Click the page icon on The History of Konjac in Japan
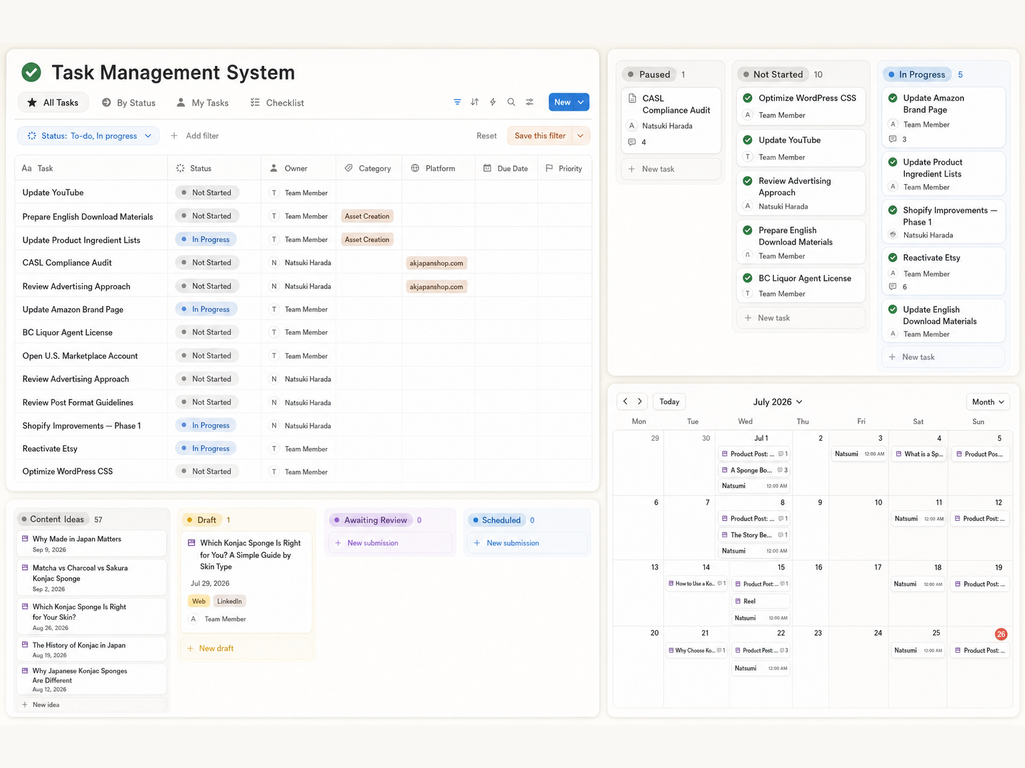 tap(25, 645)
